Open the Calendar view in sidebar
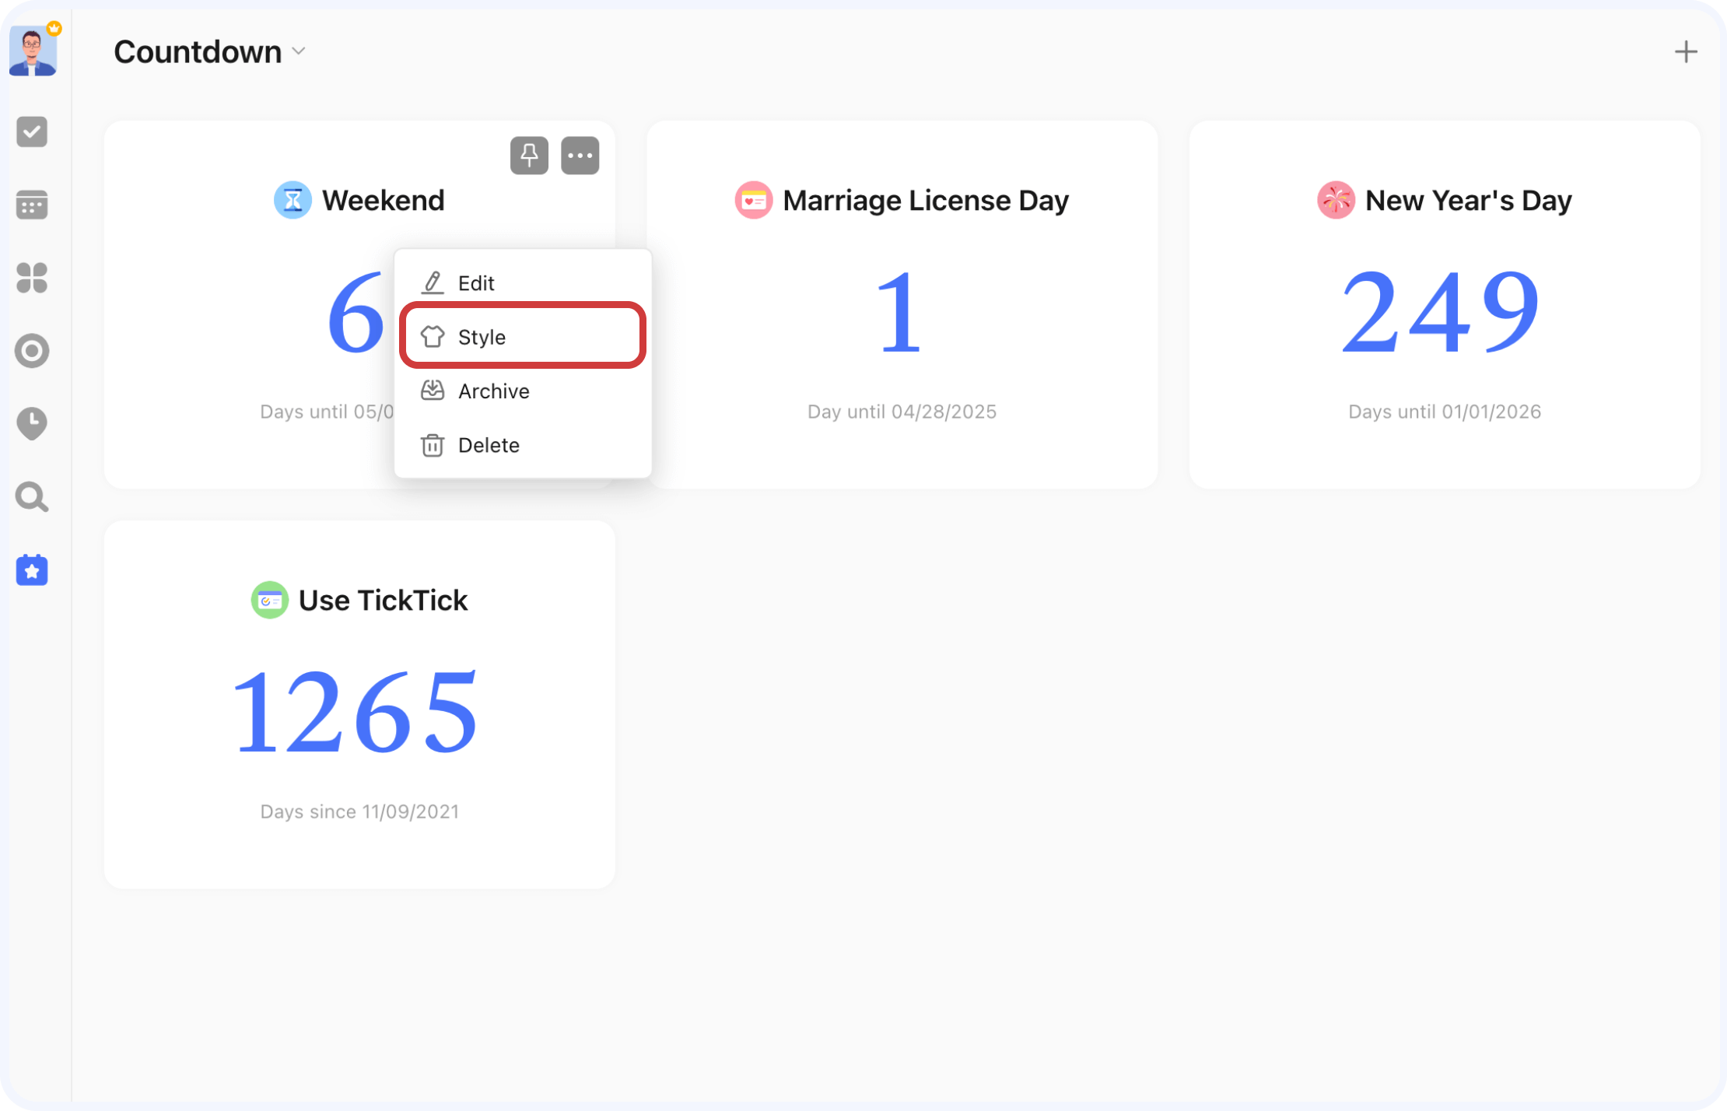This screenshot has height=1111, width=1727. pos(32,205)
